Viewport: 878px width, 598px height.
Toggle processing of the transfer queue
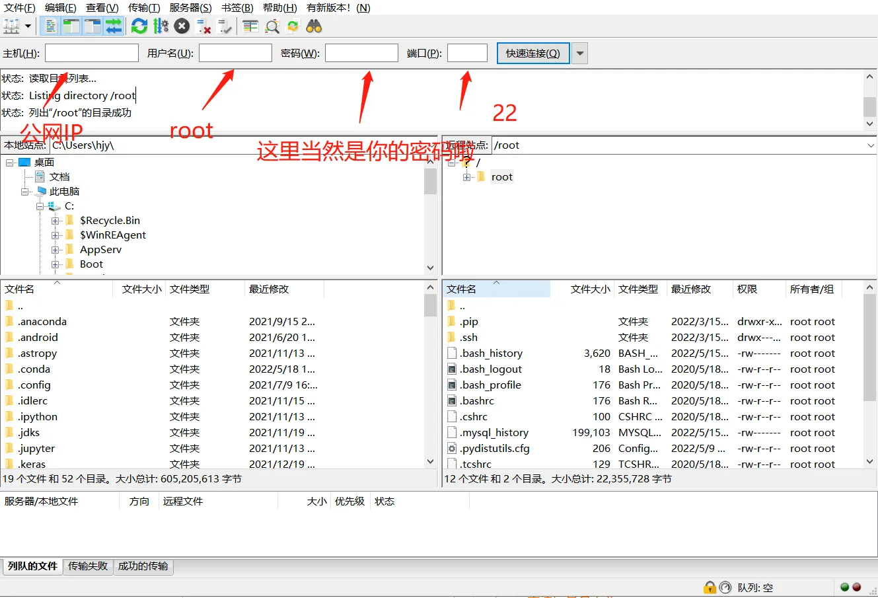click(161, 26)
